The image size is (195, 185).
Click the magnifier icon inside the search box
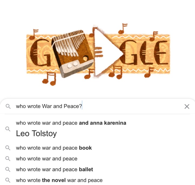(8, 107)
